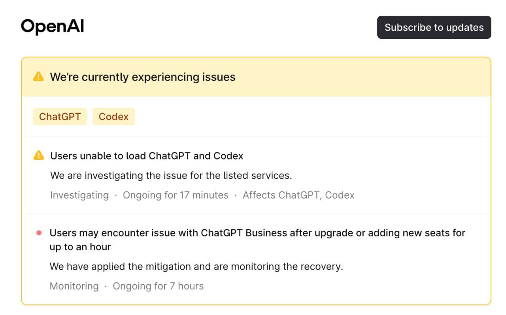Click the "We're currently experiencing issues" heading
Viewport: 506px width, 315px height.
142,77
